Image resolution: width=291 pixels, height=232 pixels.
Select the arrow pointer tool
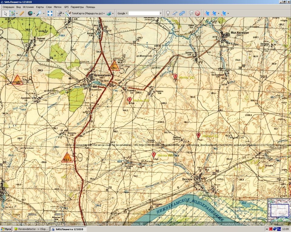pyautogui.click(x=5, y=13)
